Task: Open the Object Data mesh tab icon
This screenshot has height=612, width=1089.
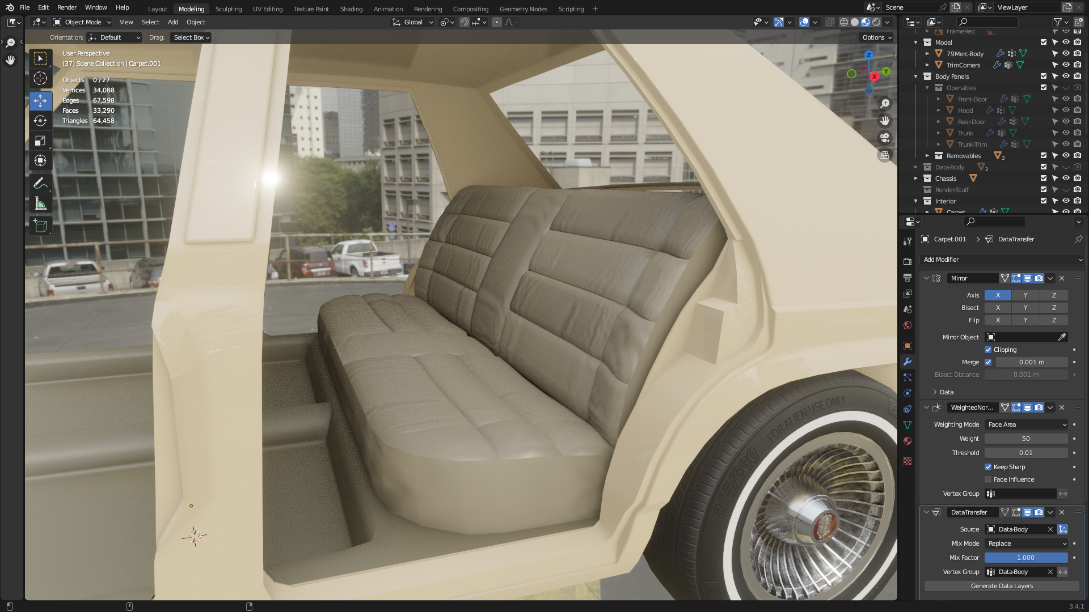Action: pyautogui.click(x=907, y=425)
